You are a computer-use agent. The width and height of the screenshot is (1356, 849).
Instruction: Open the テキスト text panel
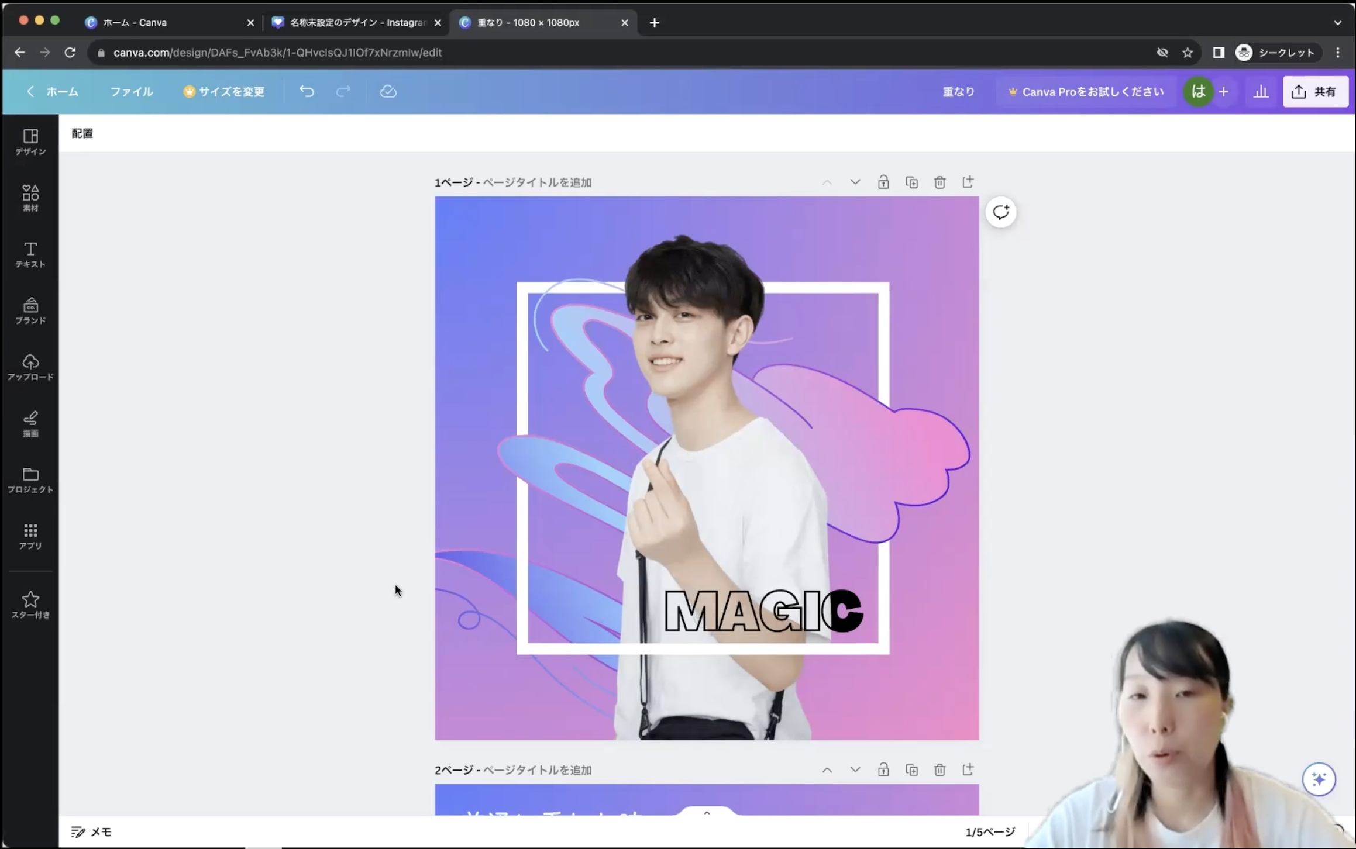[x=30, y=254]
